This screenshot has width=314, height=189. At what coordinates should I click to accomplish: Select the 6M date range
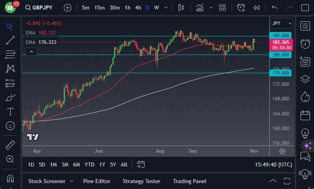coord(76,164)
